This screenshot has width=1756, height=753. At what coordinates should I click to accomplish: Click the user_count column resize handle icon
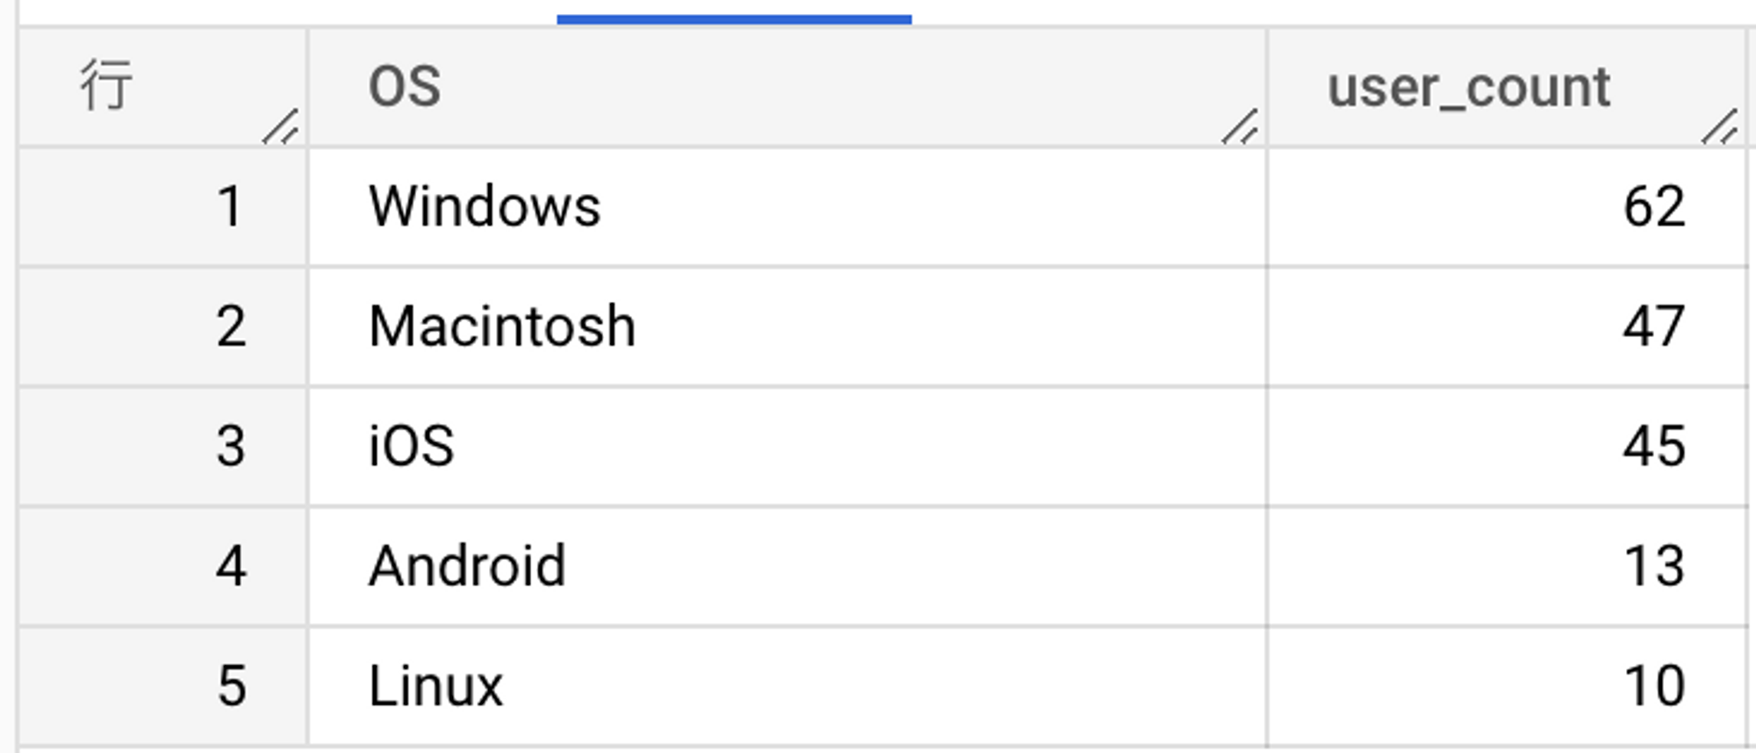click(x=1720, y=125)
